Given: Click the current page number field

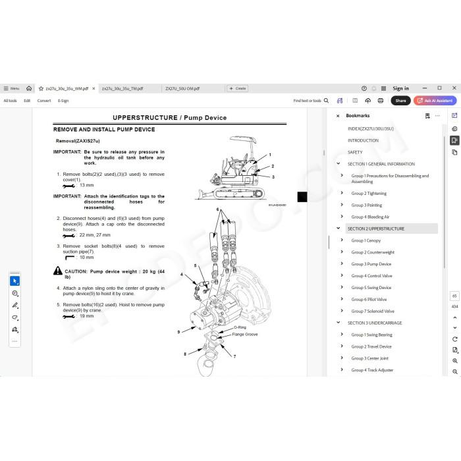Looking at the screenshot, I should click(x=454, y=296).
